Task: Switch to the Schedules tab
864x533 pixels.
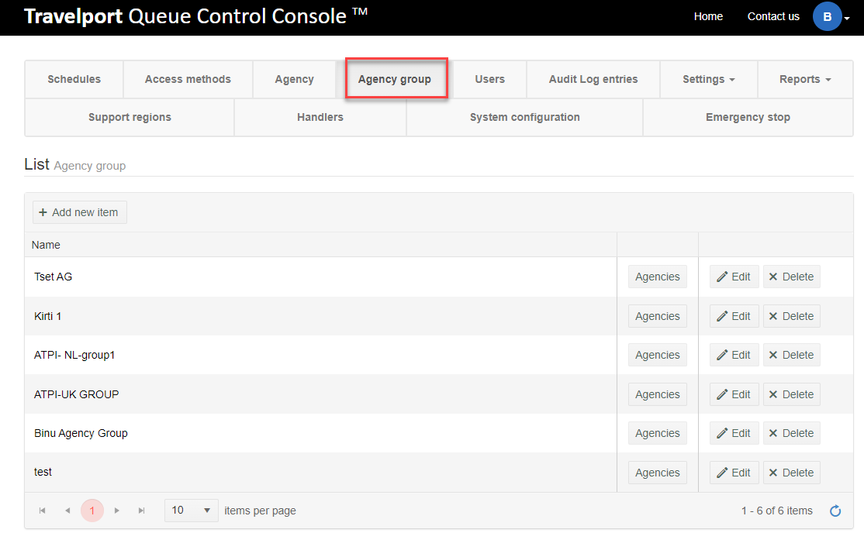Action: (74, 79)
